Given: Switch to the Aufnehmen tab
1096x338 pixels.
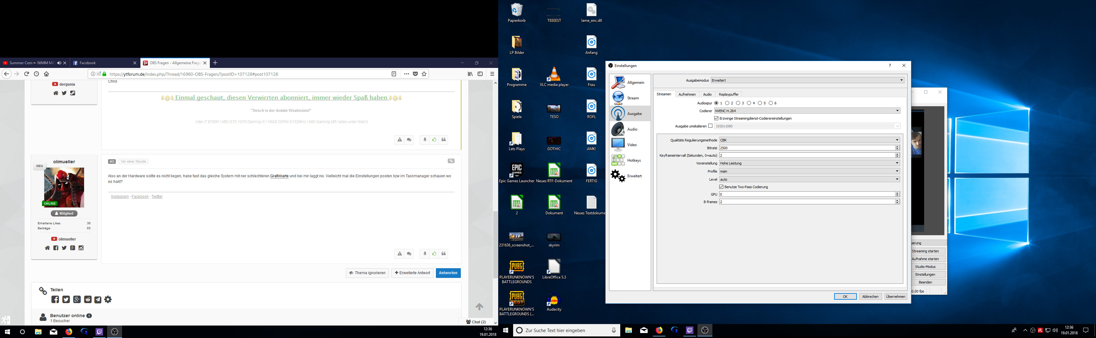Looking at the screenshot, I should pyautogui.click(x=687, y=94).
